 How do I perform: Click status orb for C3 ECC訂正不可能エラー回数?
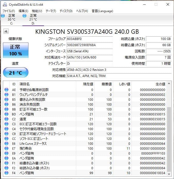click(x=6, y=124)
